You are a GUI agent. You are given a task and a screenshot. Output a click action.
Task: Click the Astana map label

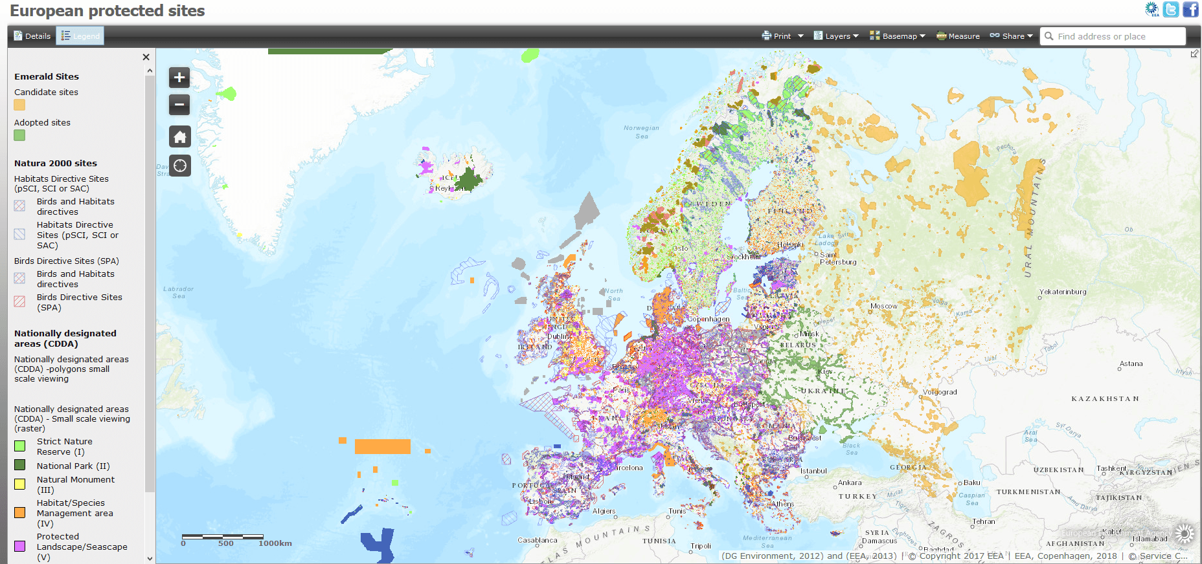pos(1131,363)
